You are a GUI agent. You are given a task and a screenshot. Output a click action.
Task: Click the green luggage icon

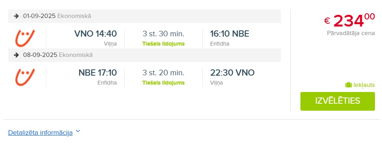pyautogui.click(x=349, y=85)
